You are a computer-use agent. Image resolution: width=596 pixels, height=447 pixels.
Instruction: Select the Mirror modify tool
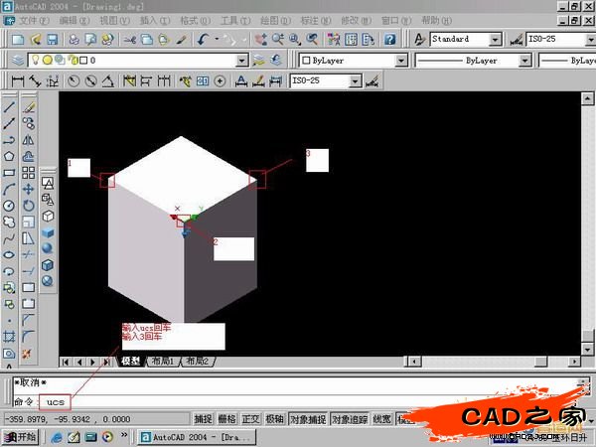[x=29, y=139]
